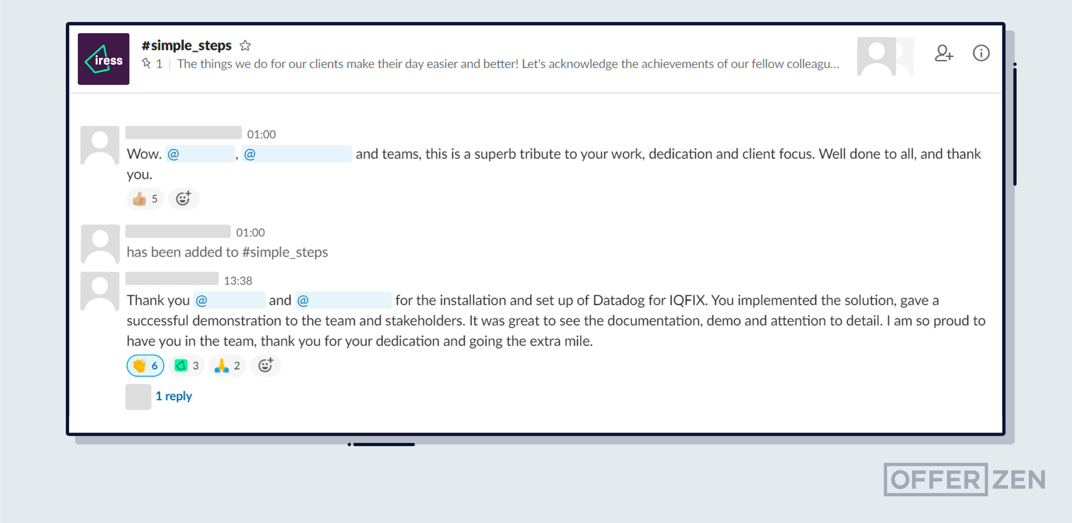The image size is (1072, 523).
Task: Open avatar of the 13:38 message author
Action: pos(100,291)
